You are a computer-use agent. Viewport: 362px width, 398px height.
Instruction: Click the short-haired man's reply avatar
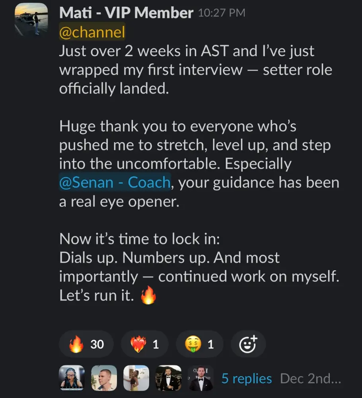pos(104,378)
